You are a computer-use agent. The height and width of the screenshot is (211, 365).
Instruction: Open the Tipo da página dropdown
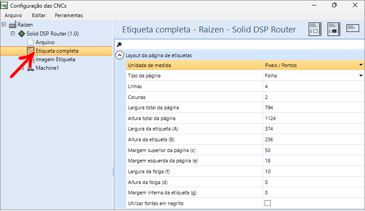[x=360, y=76]
